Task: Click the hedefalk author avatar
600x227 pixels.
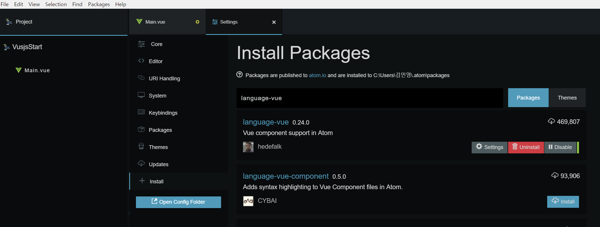Action: tap(248, 147)
